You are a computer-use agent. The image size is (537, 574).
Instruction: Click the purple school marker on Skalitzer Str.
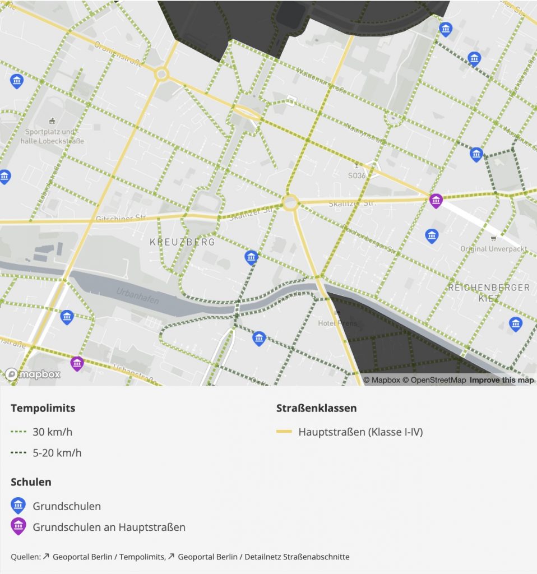pos(436,200)
